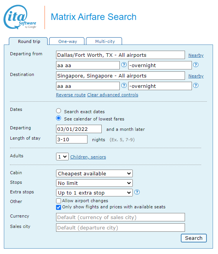Open the Stops dropdown
The width and height of the screenshot is (218, 254).
tap(94, 183)
